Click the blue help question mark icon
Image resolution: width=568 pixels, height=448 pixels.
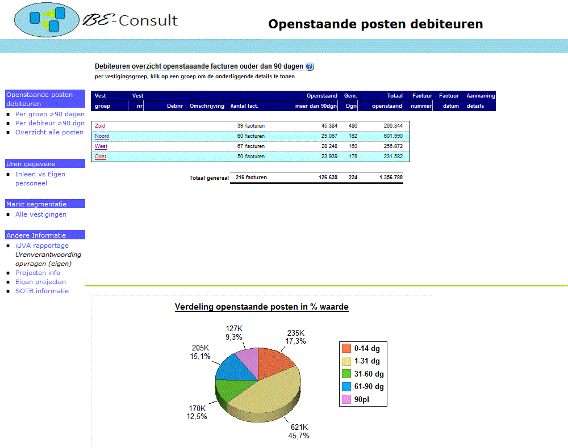[x=310, y=66]
